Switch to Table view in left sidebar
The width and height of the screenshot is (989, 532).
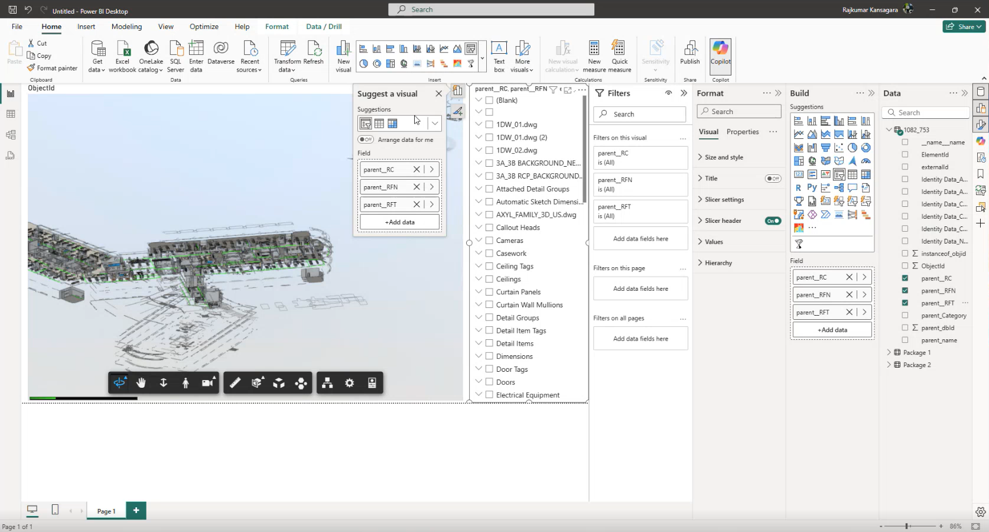(x=11, y=114)
